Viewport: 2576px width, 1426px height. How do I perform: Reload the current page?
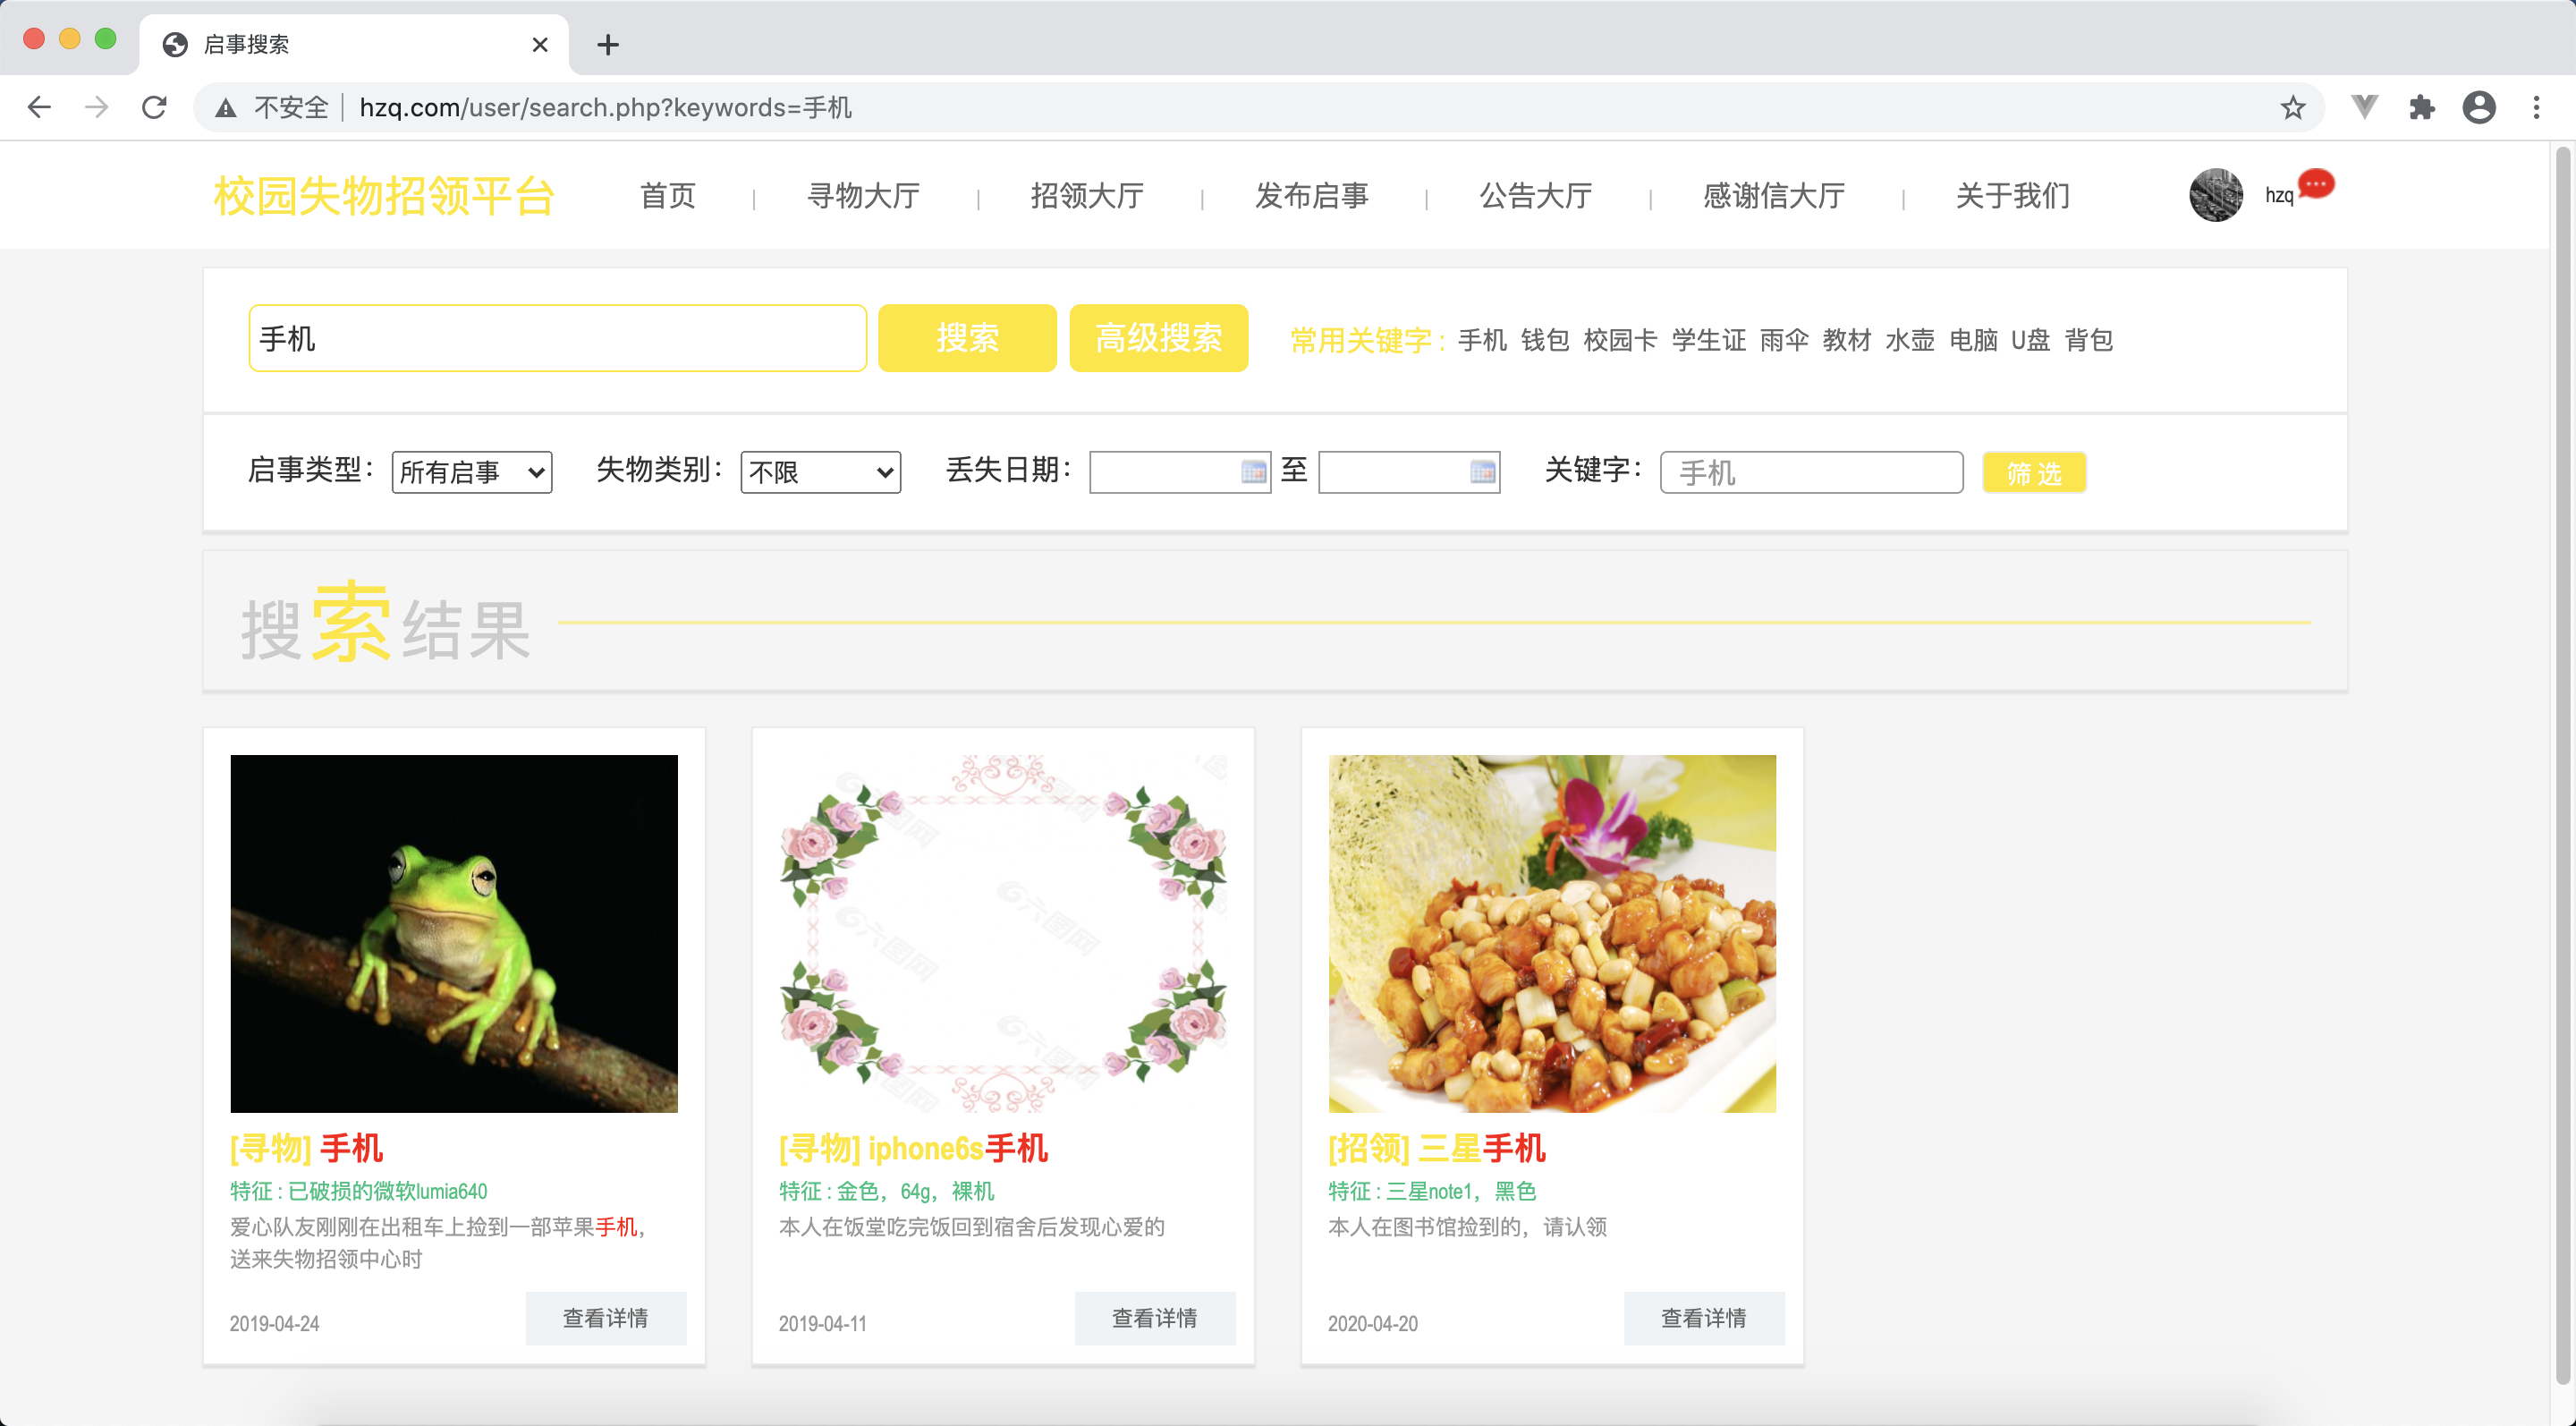coord(154,107)
